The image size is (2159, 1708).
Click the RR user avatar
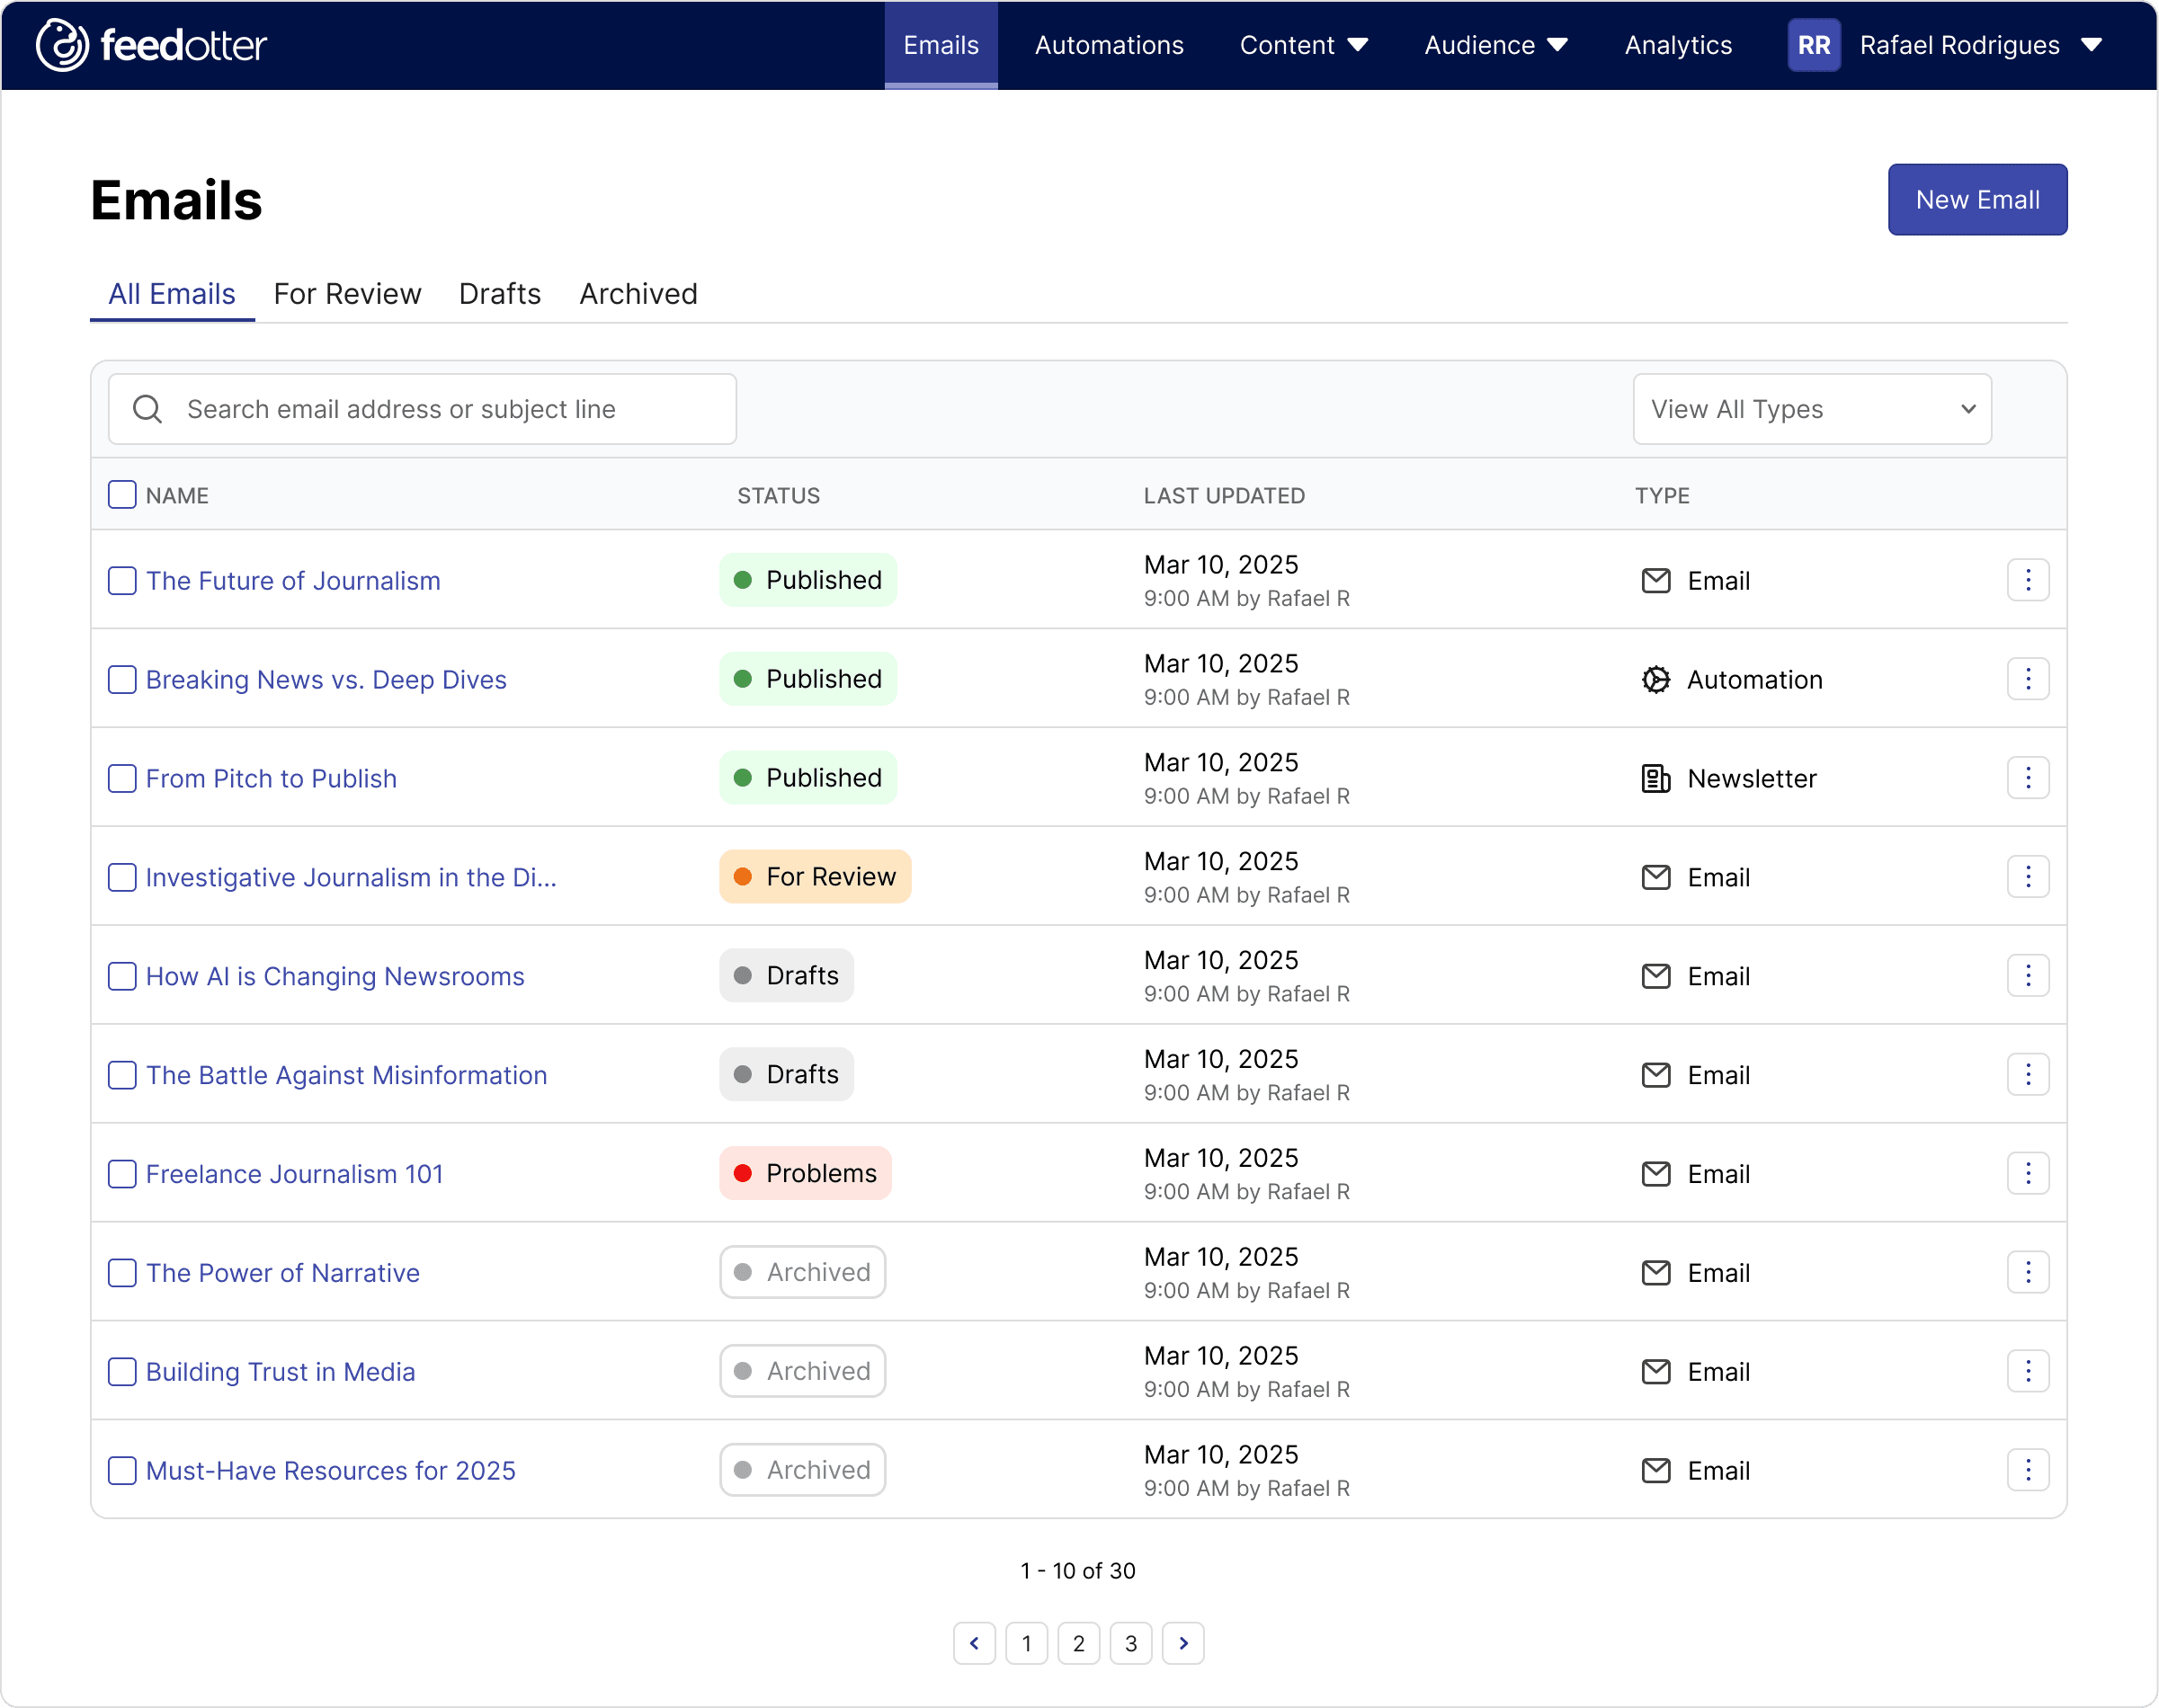pyautogui.click(x=1813, y=45)
